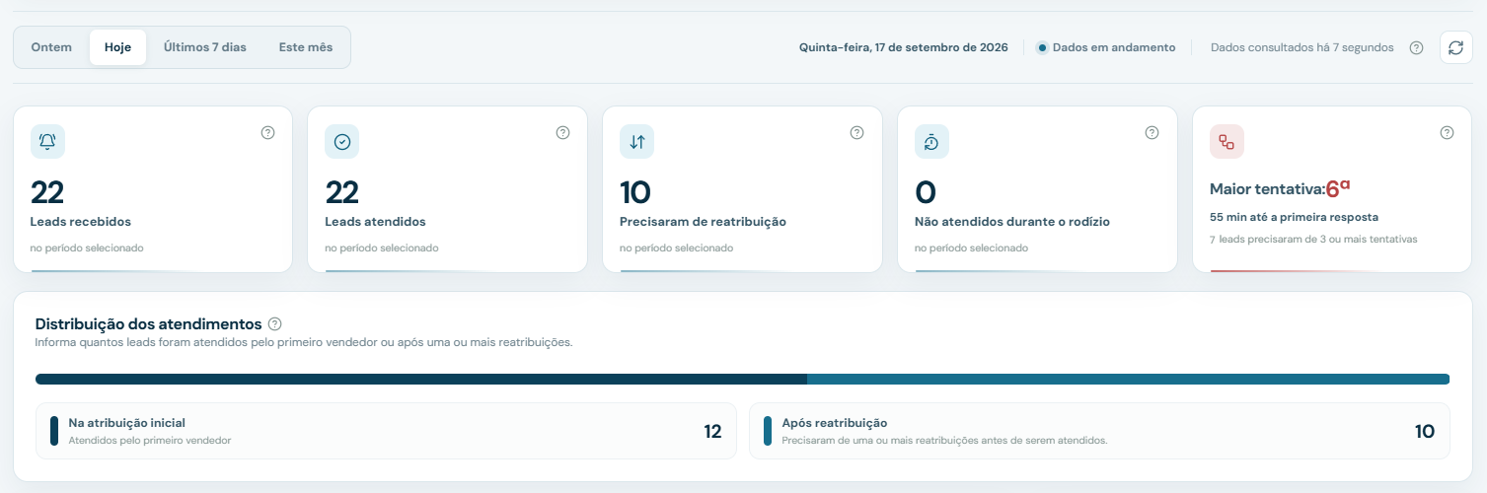The width and height of the screenshot is (1487, 493).
Task: Click the Dados em andamento indicator
Action: tap(1106, 47)
